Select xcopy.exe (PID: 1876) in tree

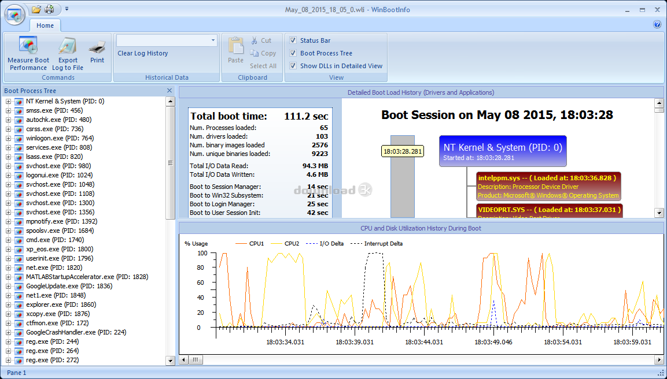(58, 314)
